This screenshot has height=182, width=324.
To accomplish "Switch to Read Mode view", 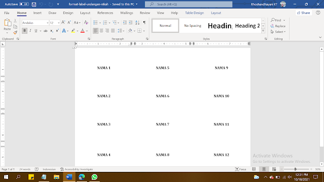I will click(x=254, y=169).
